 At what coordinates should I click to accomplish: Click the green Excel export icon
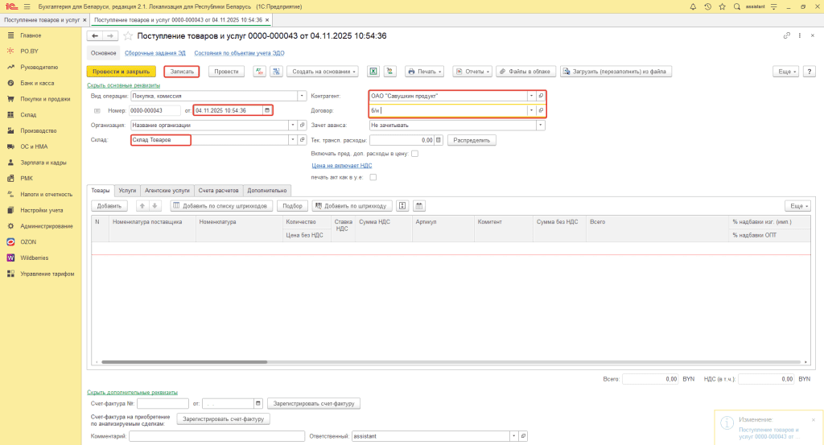pyautogui.click(x=373, y=72)
